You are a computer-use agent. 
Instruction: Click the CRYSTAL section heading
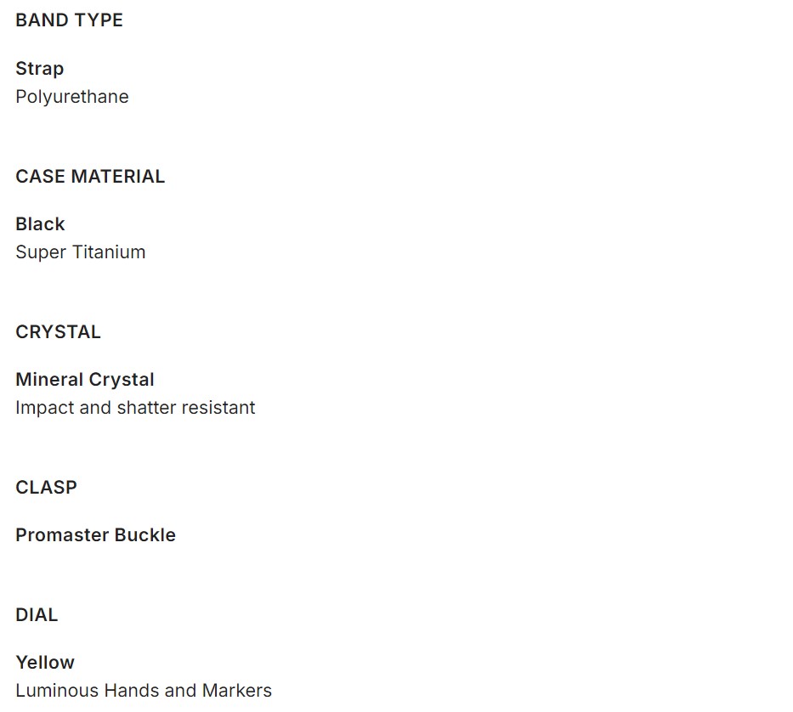(58, 332)
